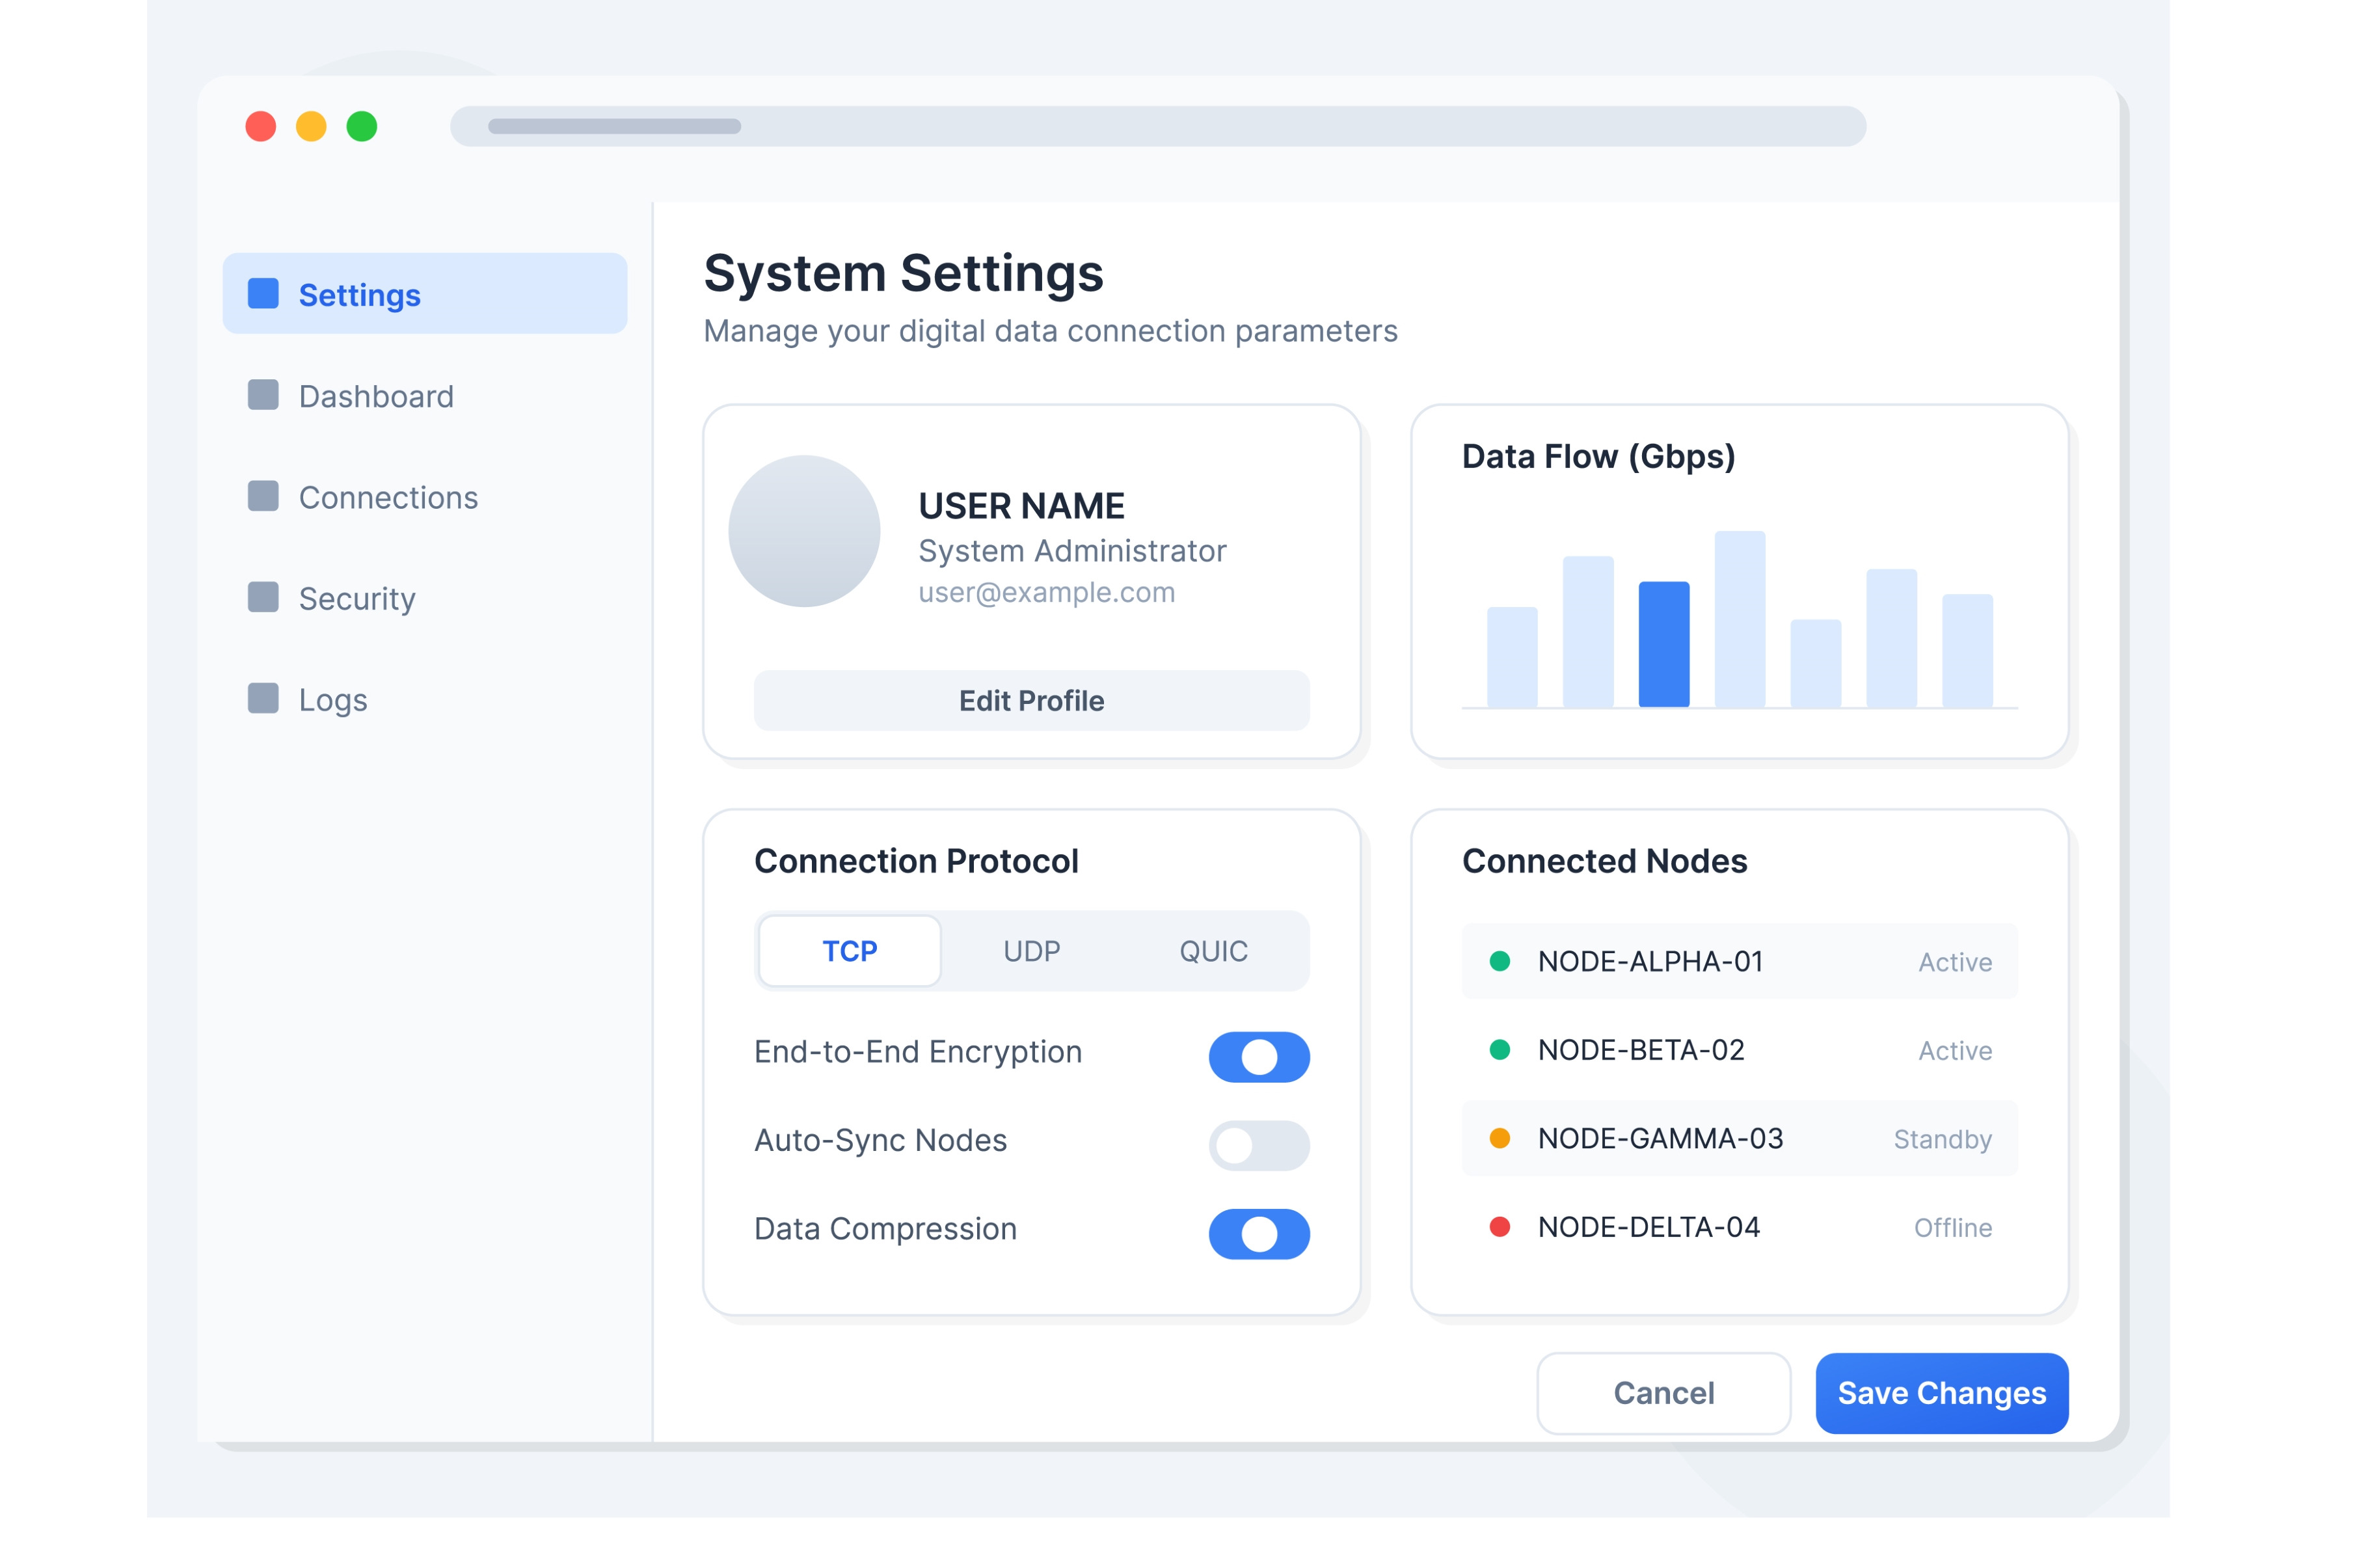
Task: Open Dashboard from the sidebar
Action: coord(376,396)
